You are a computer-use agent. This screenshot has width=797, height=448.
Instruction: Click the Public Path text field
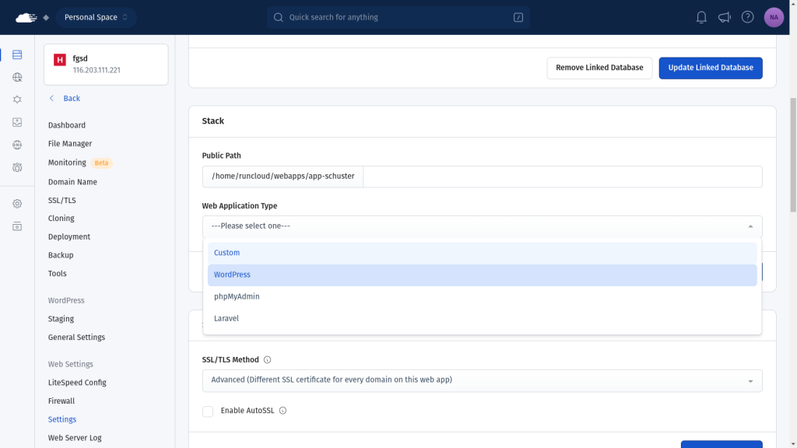pyautogui.click(x=562, y=177)
